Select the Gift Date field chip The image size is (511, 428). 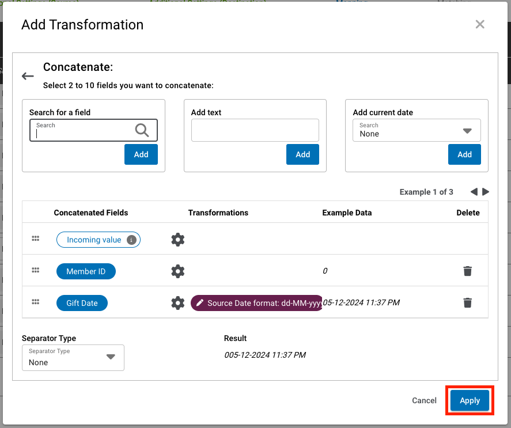tap(82, 303)
